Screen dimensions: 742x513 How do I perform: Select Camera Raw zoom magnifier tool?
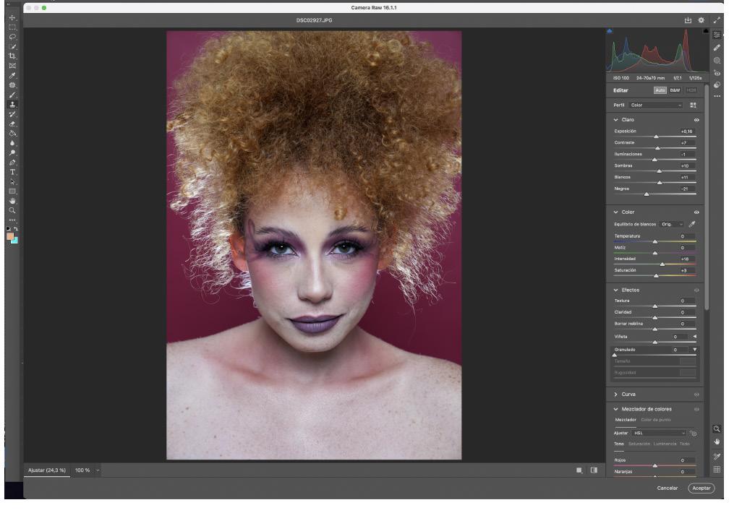point(717,429)
